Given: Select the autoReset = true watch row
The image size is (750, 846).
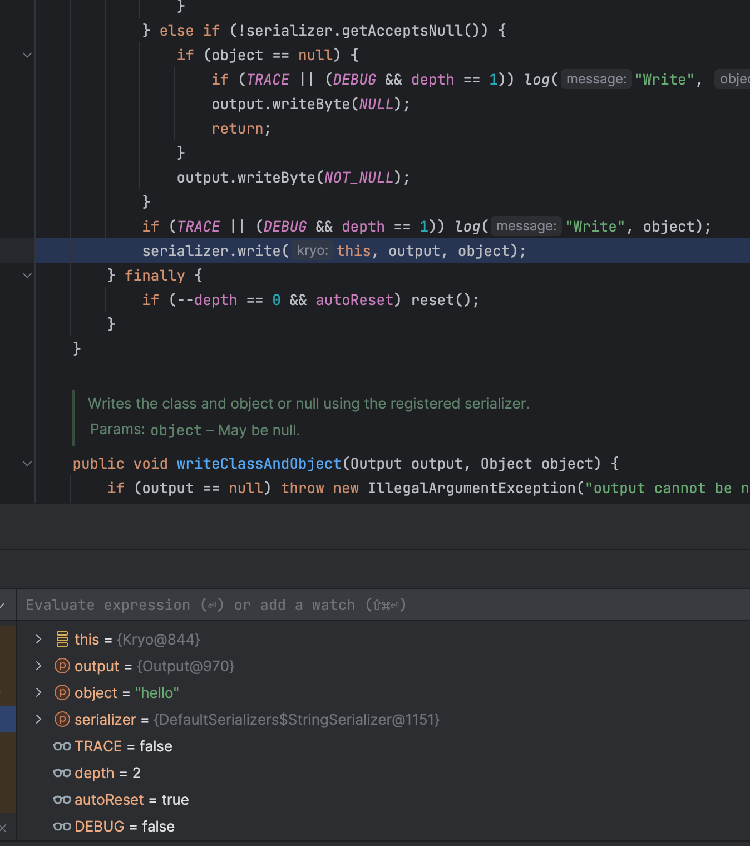Looking at the screenshot, I should [x=131, y=800].
